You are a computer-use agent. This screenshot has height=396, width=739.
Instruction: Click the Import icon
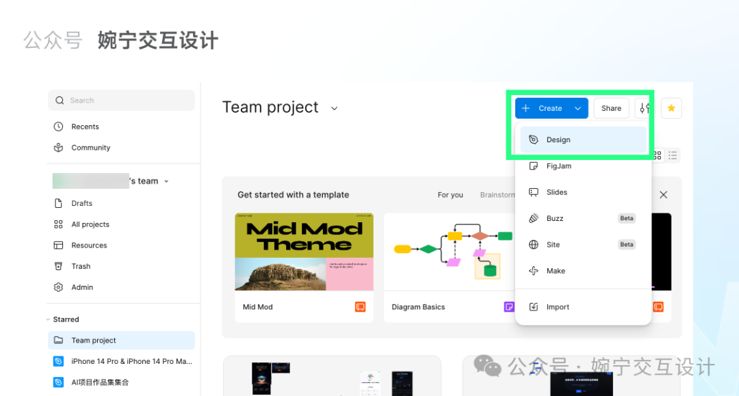point(534,307)
